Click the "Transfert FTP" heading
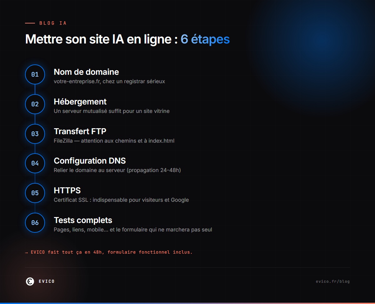The height and width of the screenshot is (304, 375). pyautogui.click(x=80, y=131)
